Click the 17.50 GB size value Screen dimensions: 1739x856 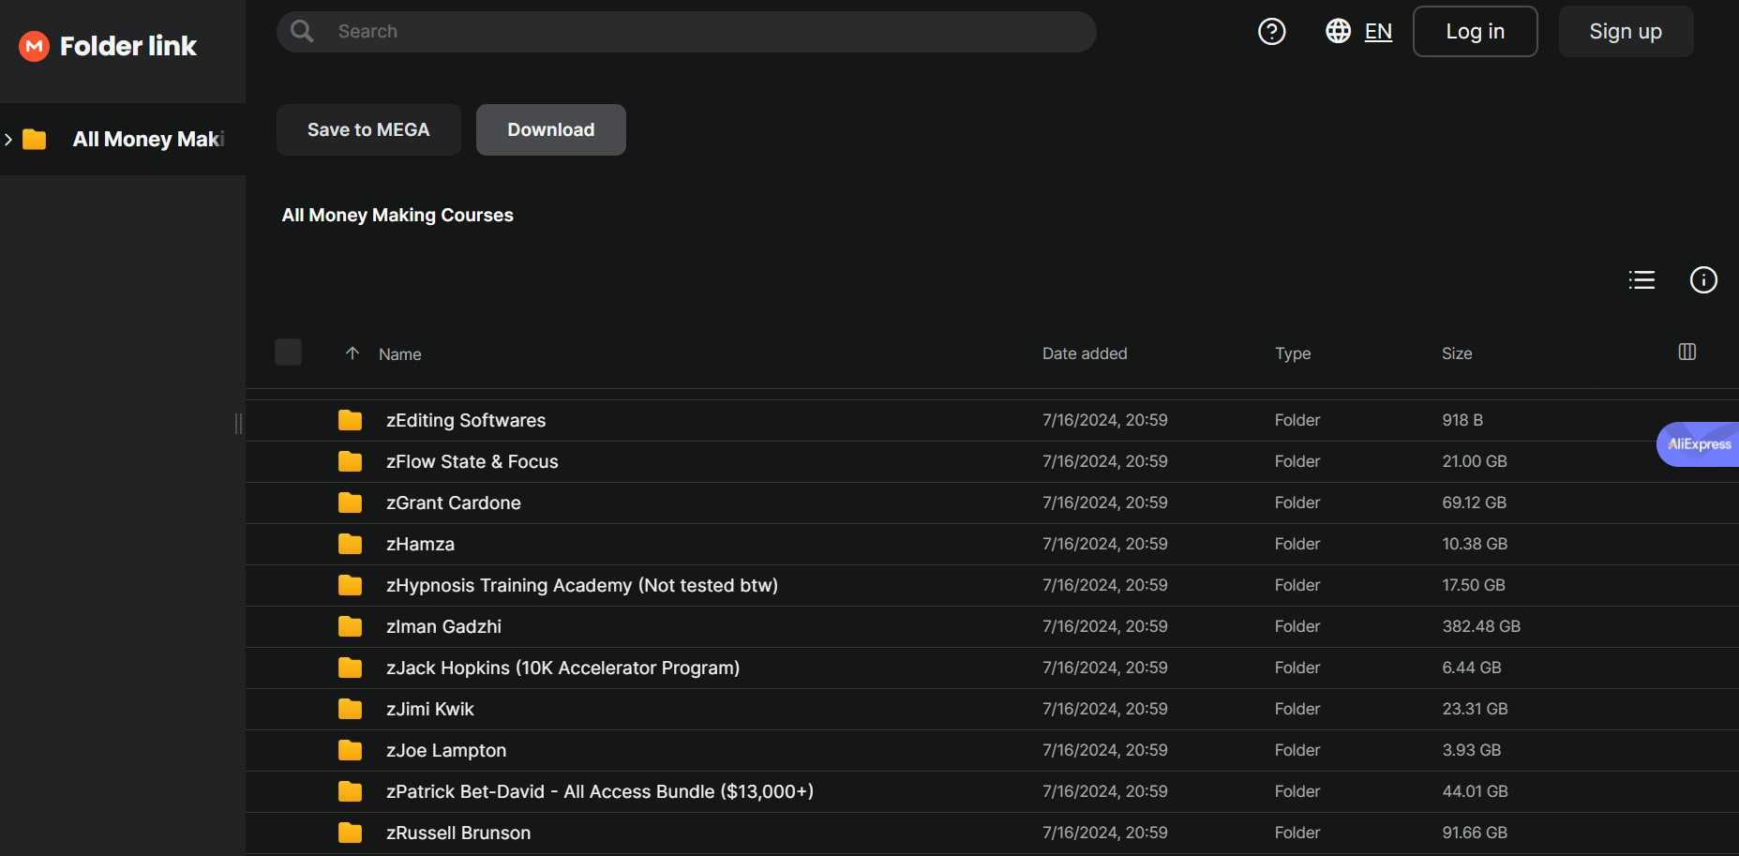[x=1474, y=585]
